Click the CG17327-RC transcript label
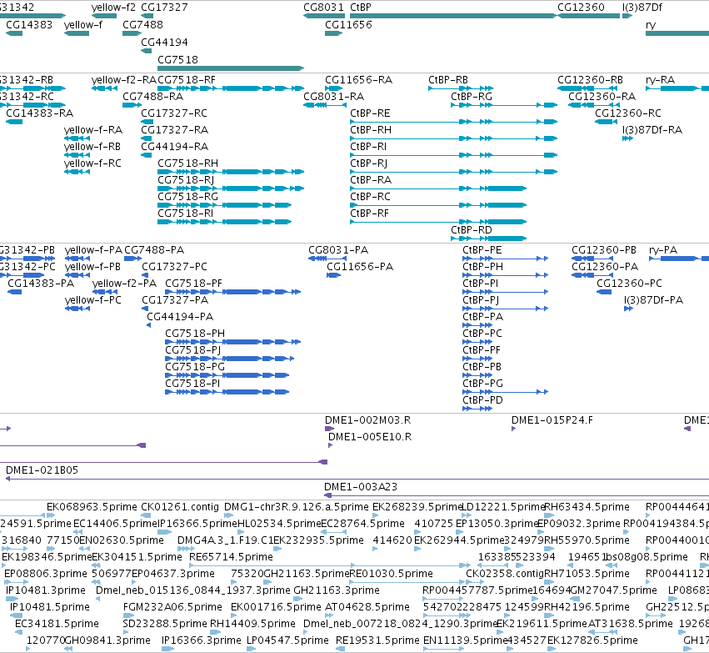Image resolution: width=709 pixels, height=653 pixels. point(174,113)
